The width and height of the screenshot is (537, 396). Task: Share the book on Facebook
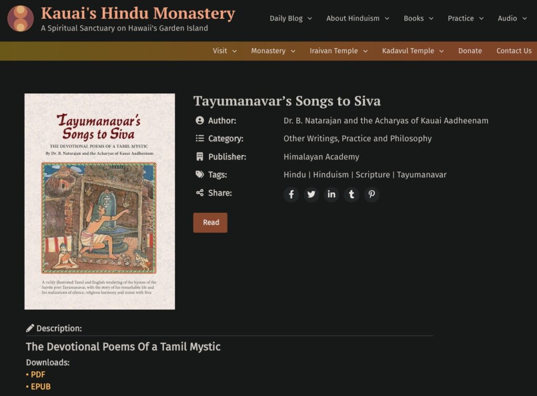pyautogui.click(x=291, y=195)
